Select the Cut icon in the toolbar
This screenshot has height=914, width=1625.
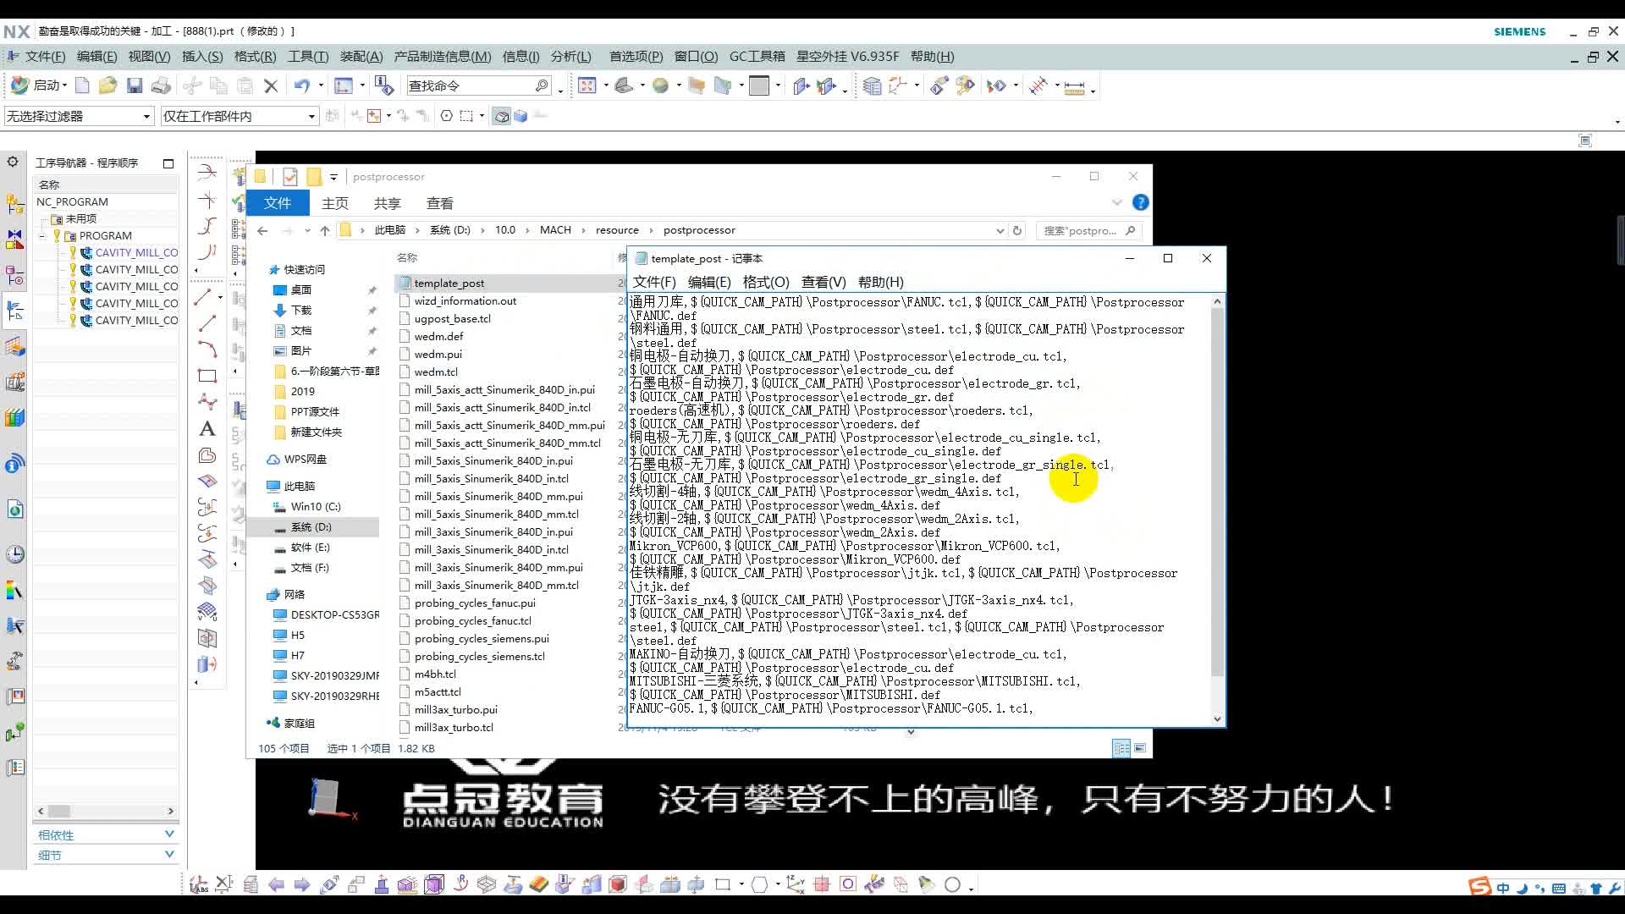coord(192,85)
